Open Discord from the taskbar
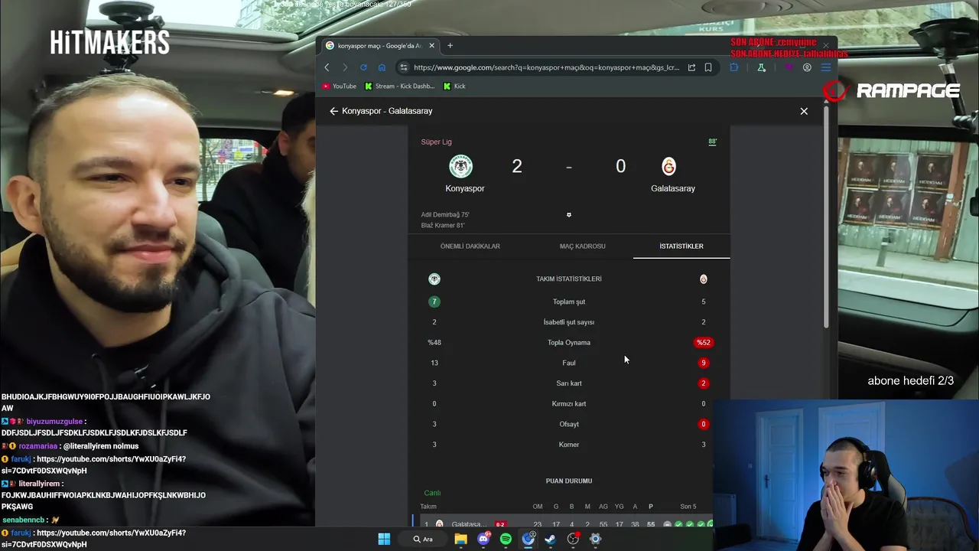This screenshot has height=551, width=979. click(483, 539)
